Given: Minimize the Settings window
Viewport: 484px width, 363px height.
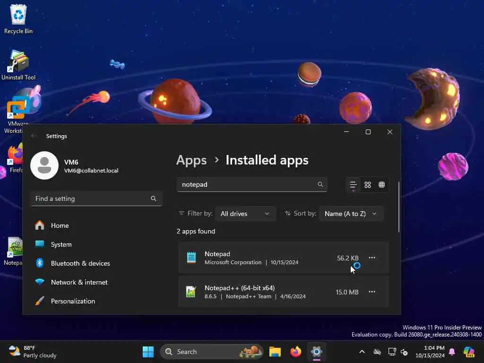Looking at the screenshot, I should (346, 132).
